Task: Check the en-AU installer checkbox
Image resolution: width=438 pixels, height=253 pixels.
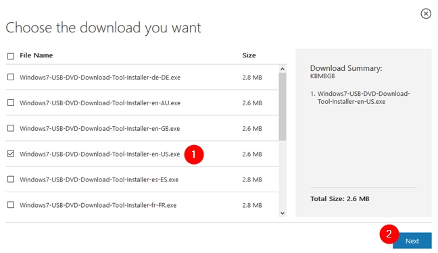Action: pyautogui.click(x=11, y=103)
